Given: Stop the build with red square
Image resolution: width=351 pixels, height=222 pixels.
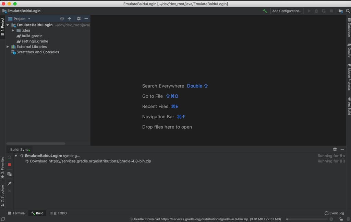Looking at the screenshot, I should pyautogui.click(x=9, y=165).
